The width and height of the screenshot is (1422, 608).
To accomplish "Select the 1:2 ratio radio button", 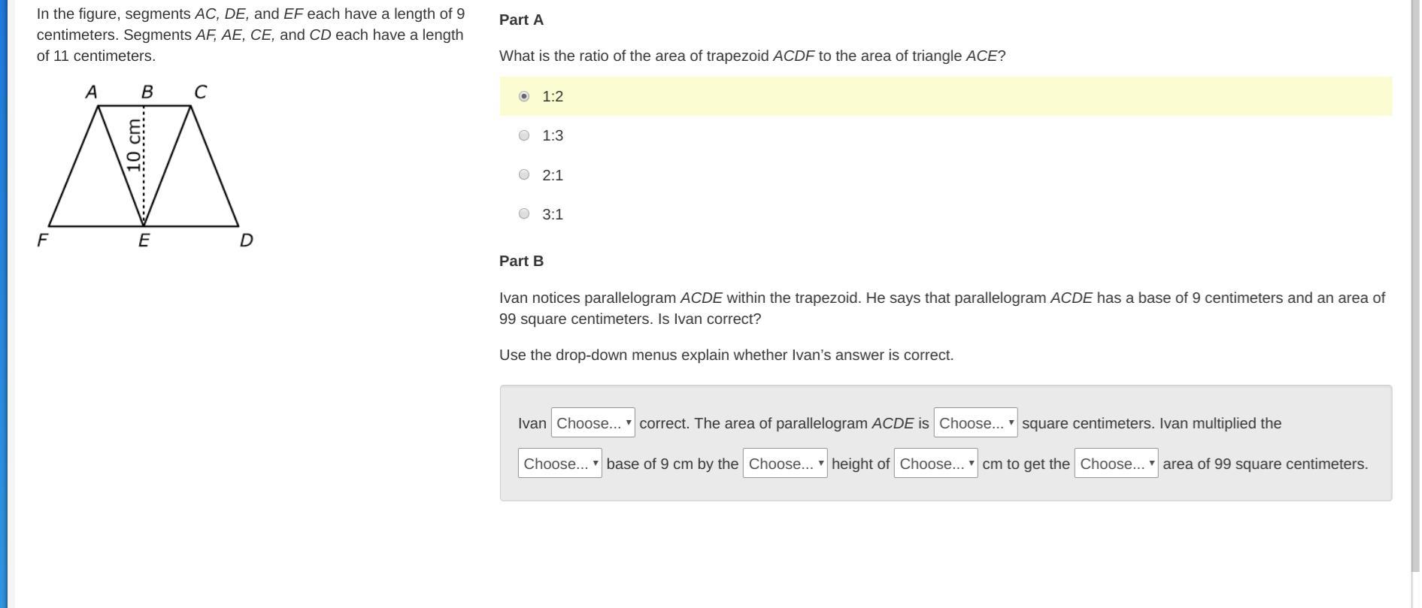I will pos(524,96).
